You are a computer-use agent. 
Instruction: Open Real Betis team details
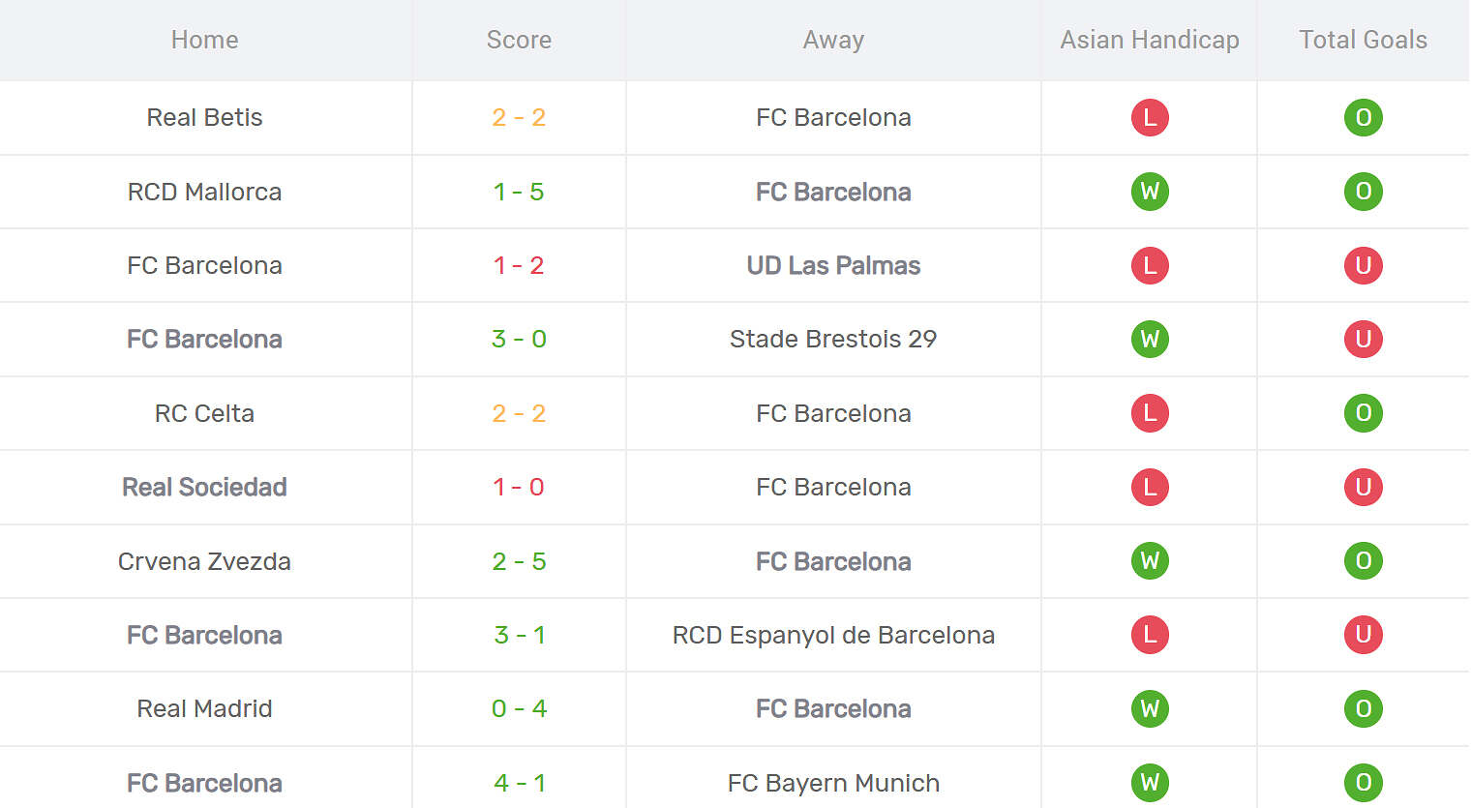pyautogui.click(x=204, y=117)
